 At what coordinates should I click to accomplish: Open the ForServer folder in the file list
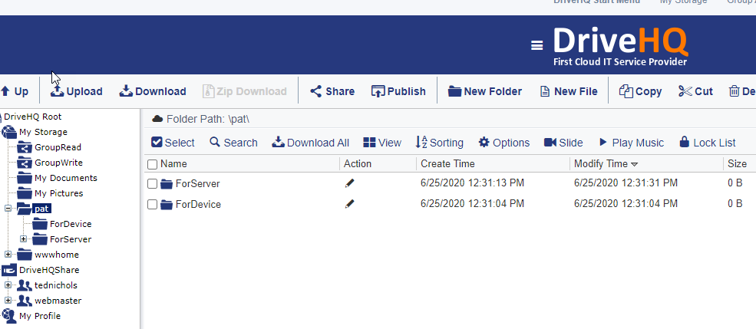tap(198, 183)
